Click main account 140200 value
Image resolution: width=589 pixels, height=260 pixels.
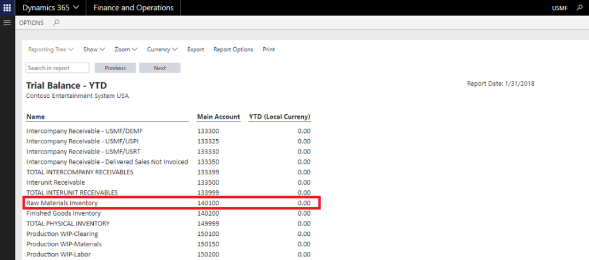click(x=208, y=213)
